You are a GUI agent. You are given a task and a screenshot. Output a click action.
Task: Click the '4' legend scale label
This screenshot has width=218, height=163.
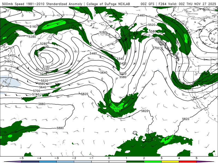click(x=179, y=158)
